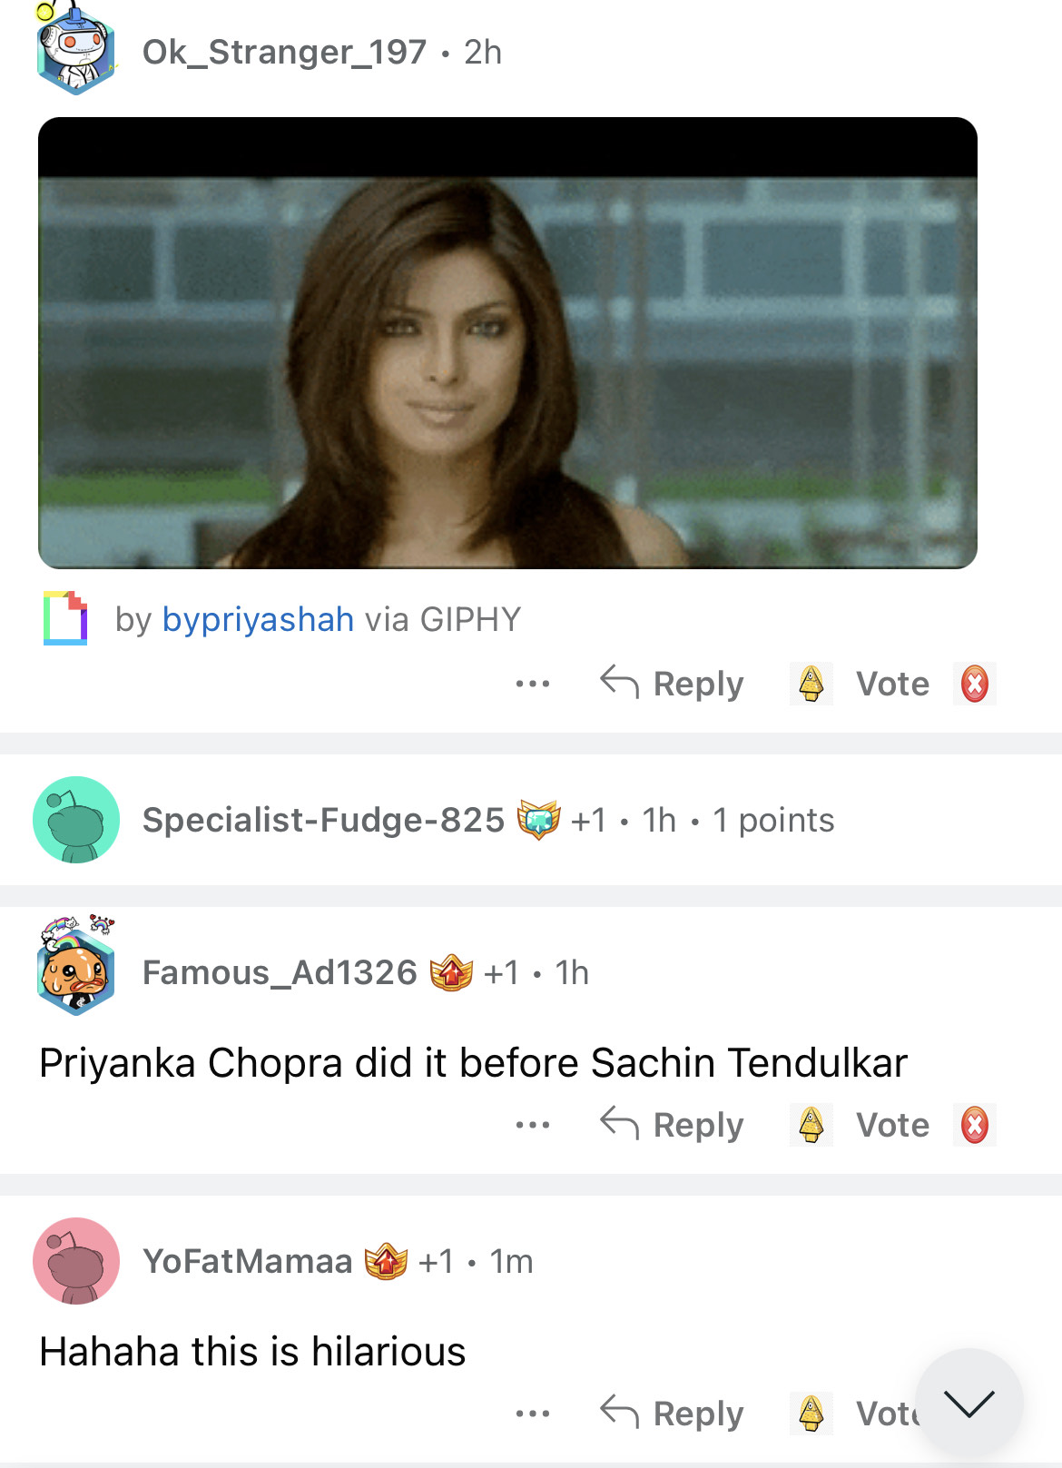Reply to Famous_Ad1326's comment
Screen dimensions: 1062x1468
[673, 1125]
